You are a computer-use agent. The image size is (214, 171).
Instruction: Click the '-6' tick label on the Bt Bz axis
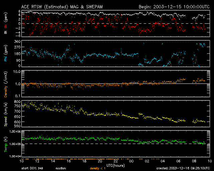coord(18,36)
